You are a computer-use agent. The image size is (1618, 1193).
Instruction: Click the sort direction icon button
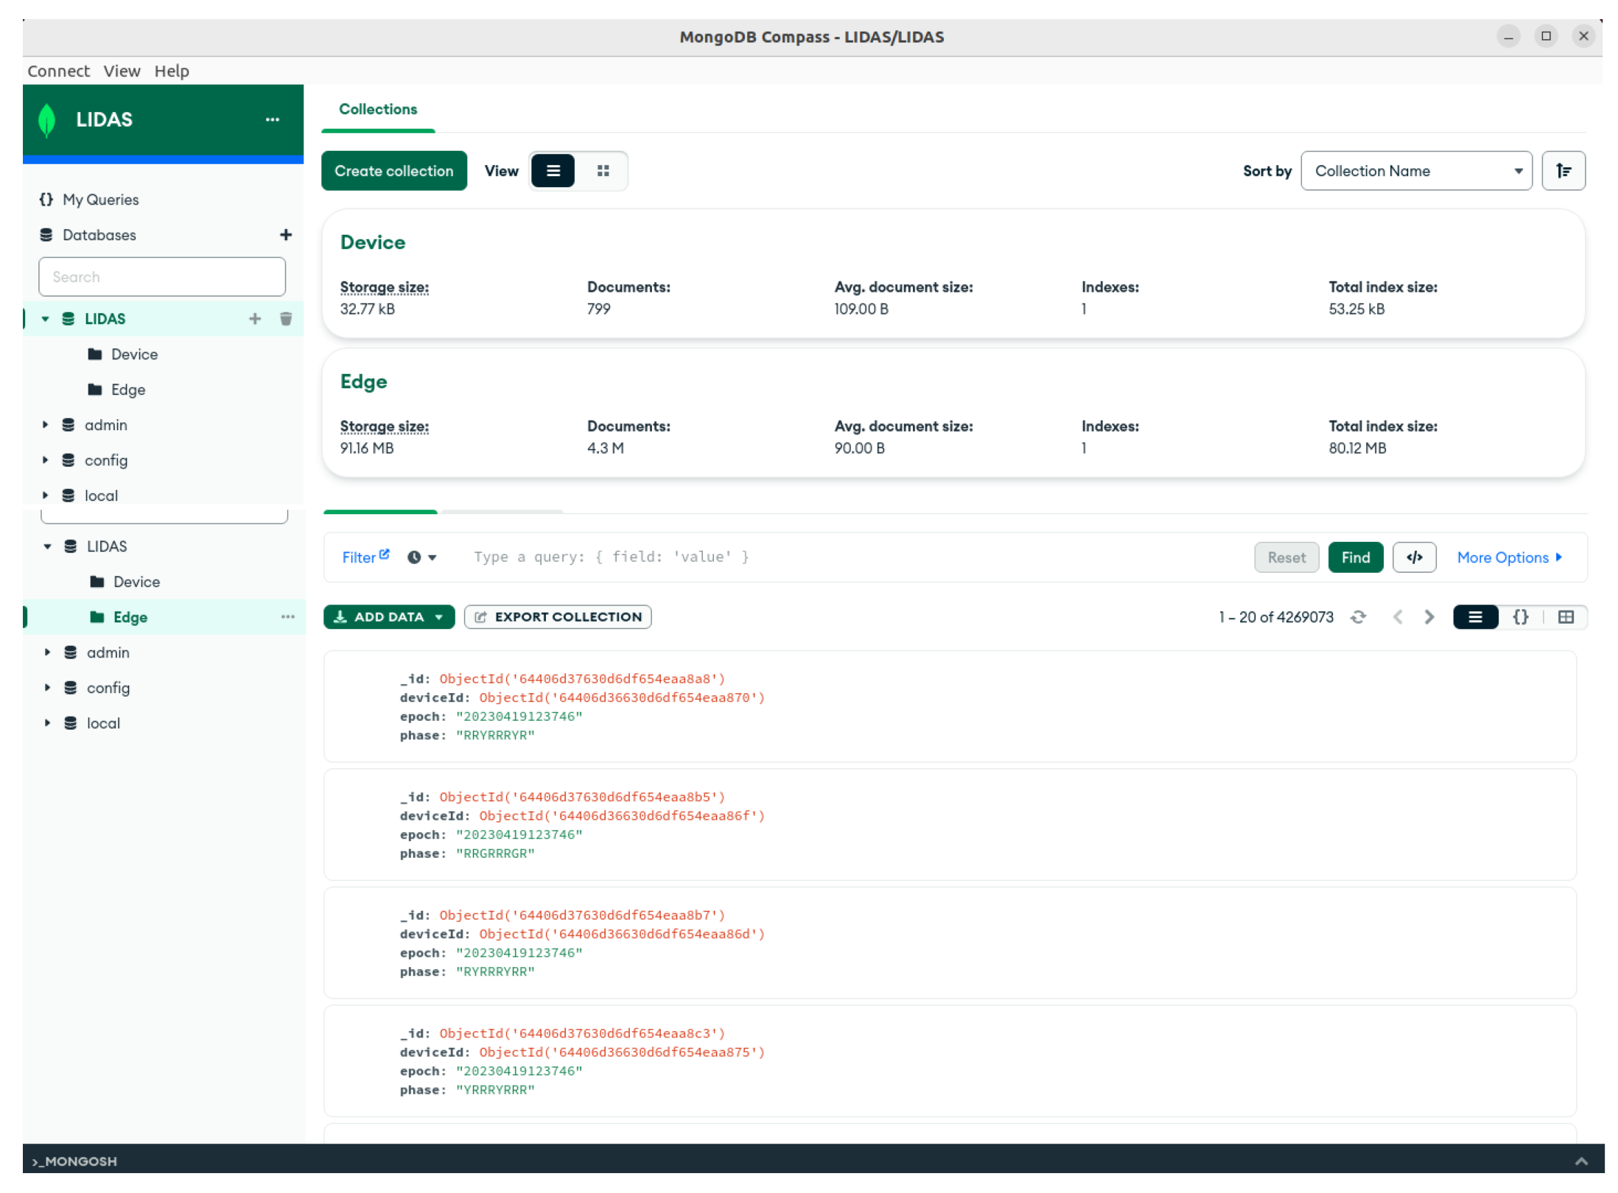[1563, 171]
